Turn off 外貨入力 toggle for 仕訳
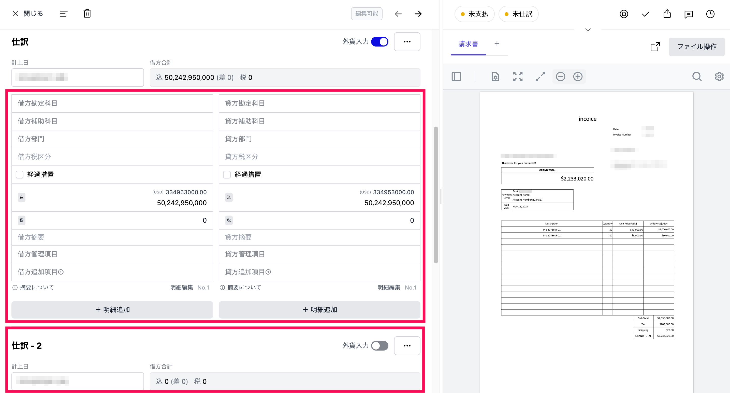The image size is (730, 393). click(380, 42)
